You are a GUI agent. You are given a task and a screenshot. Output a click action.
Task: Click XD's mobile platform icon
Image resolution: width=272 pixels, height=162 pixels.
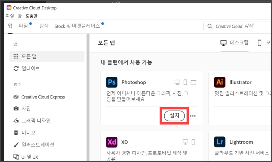click(193, 142)
